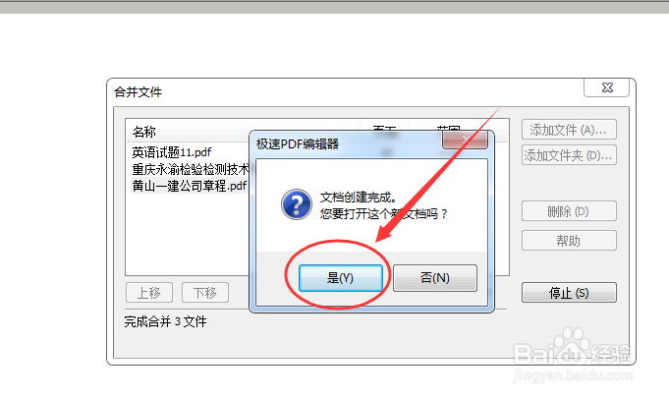Click the 合并文件 dialog title

pyautogui.click(x=138, y=92)
